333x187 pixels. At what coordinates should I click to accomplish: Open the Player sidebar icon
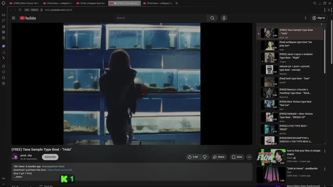3,66
